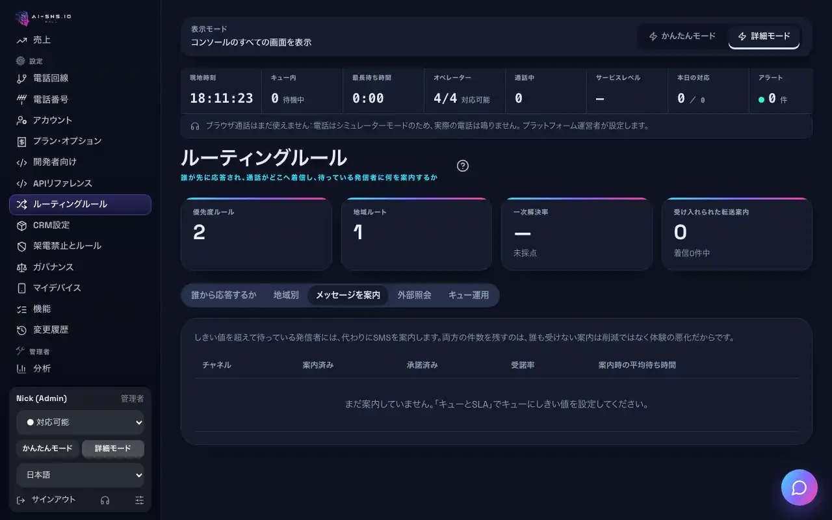Click the CRM設定 box icon

(22, 226)
